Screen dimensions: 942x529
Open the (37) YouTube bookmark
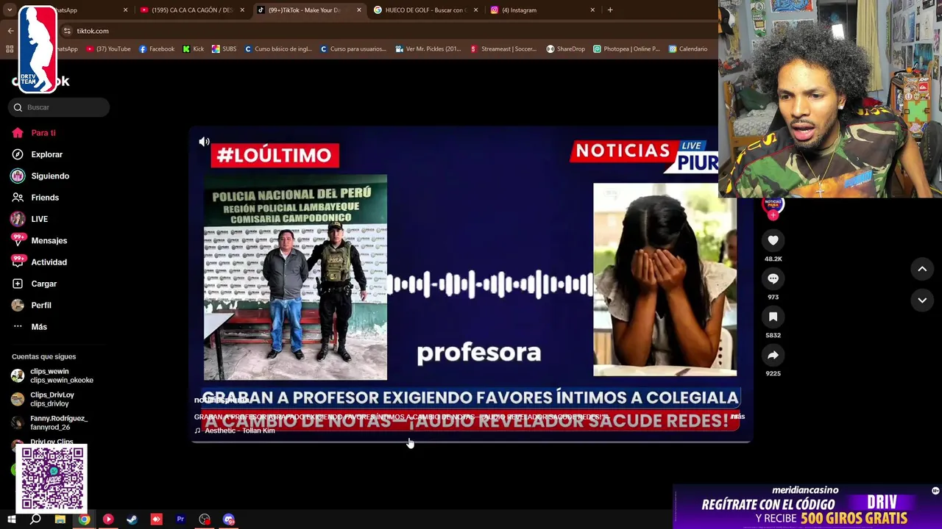coord(108,49)
